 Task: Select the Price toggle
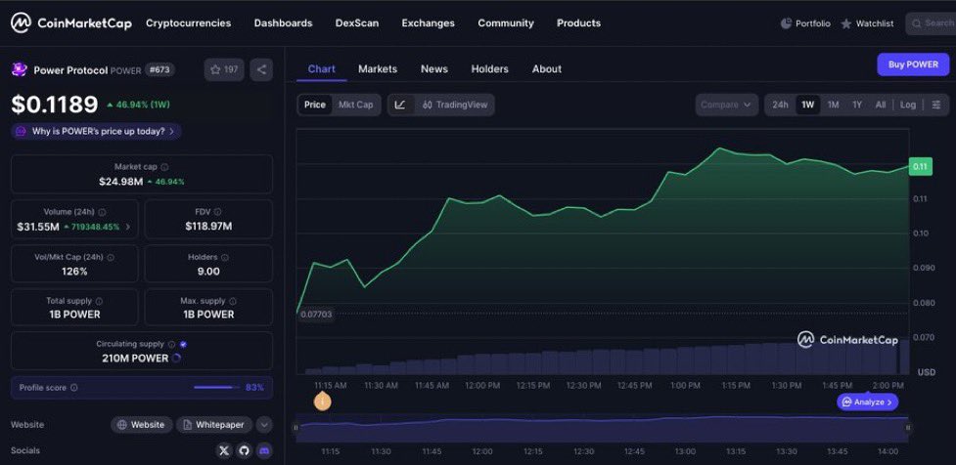point(315,105)
